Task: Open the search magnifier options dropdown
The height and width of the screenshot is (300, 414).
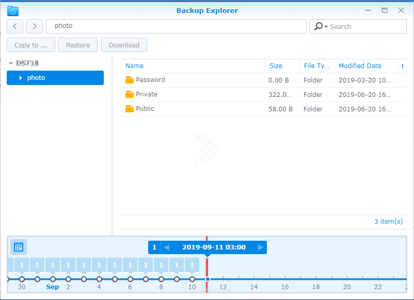Action: [321, 26]
